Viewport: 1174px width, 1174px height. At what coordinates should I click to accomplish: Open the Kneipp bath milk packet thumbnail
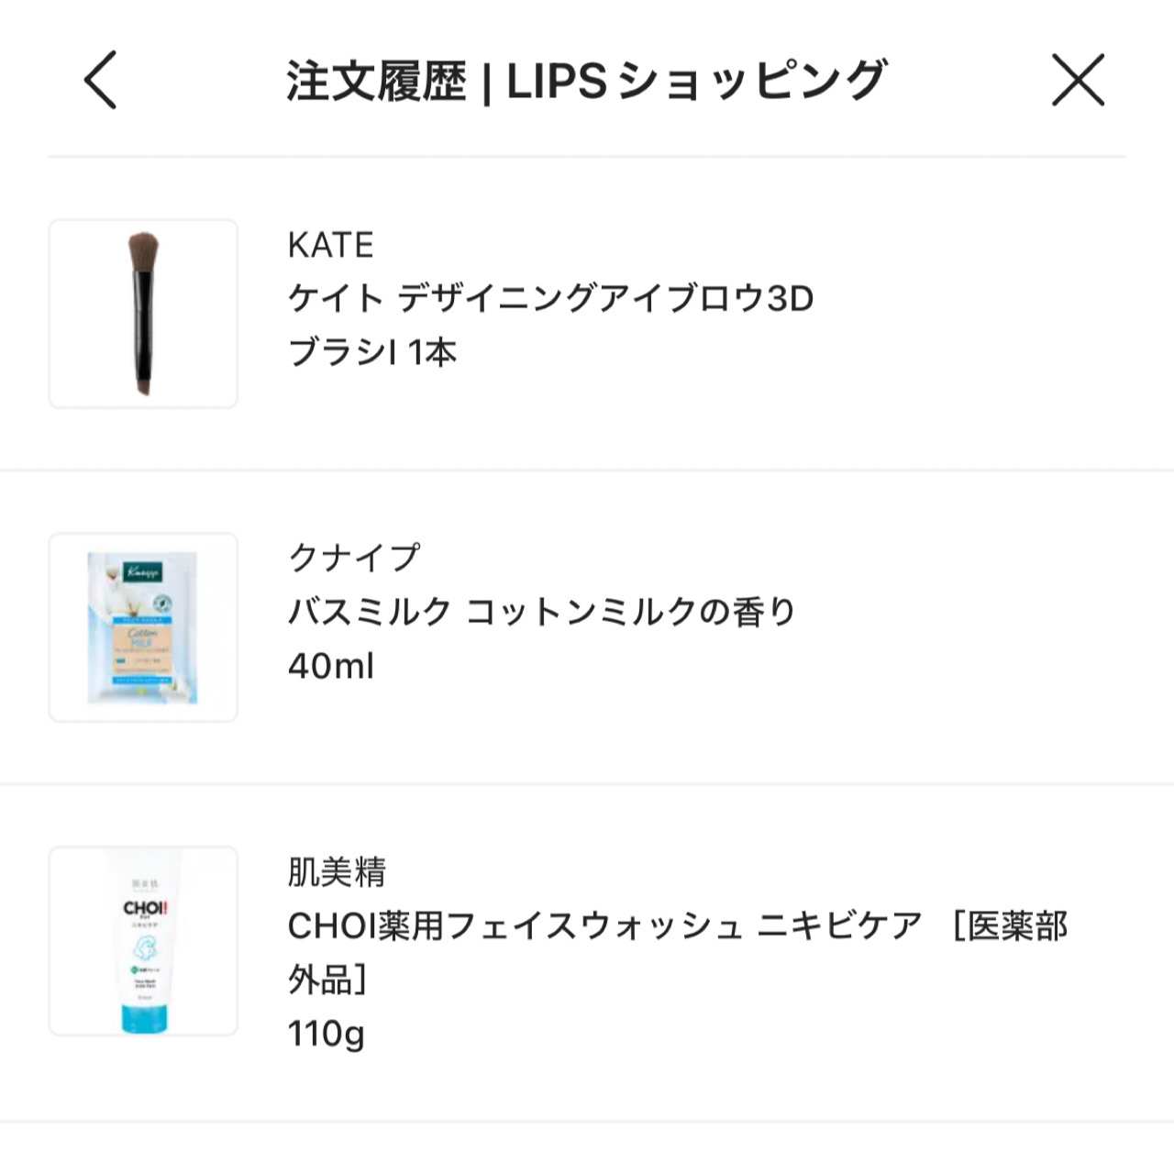pos(143,627)
